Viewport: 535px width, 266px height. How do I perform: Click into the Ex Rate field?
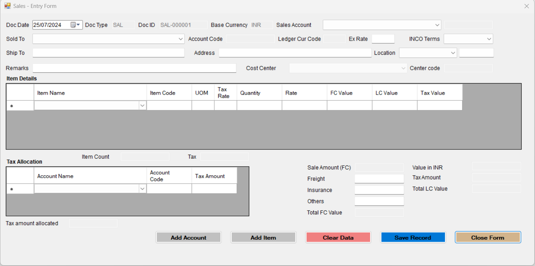coord(383,39)
